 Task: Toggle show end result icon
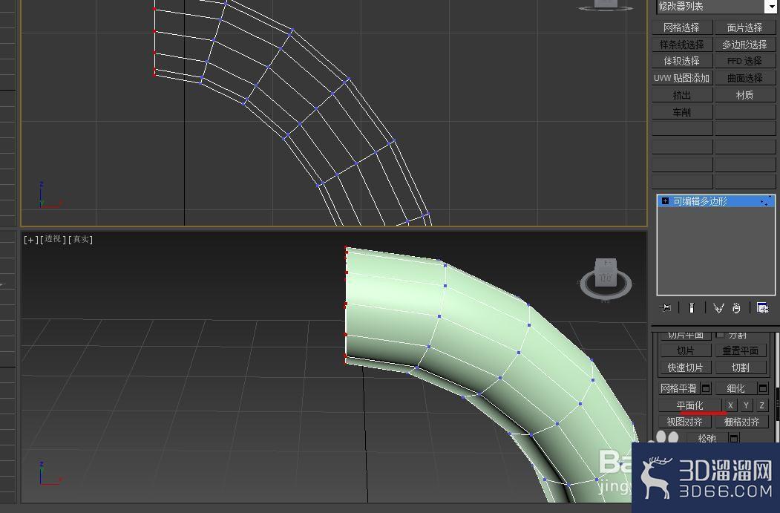point(692,308)
